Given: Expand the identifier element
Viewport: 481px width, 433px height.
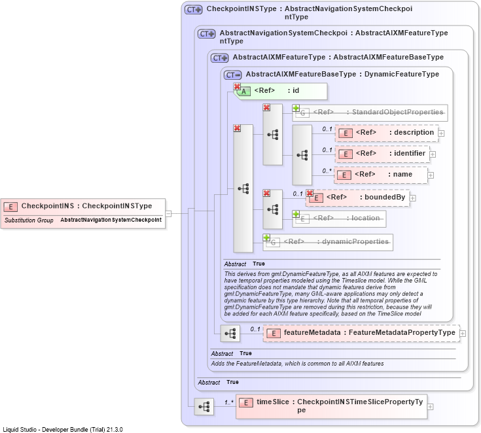Looking at the screenshot, I should tap(433, 154).
